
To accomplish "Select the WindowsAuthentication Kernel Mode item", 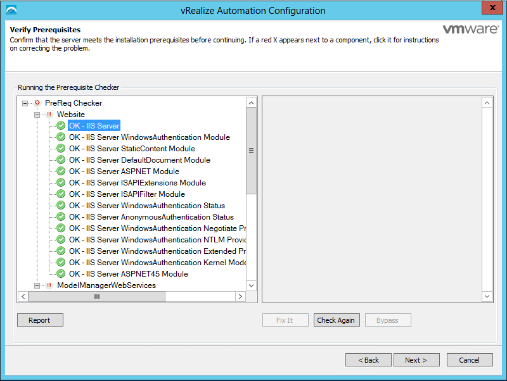I will pyautogui.click(x=157, y=263).
